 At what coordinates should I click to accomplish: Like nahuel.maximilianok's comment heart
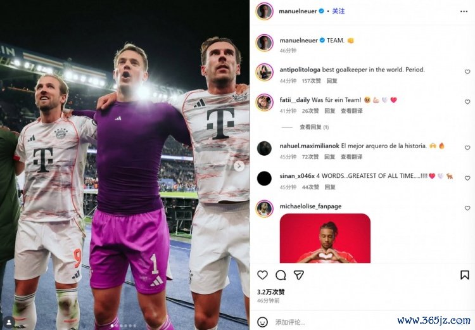pos(467,148)
